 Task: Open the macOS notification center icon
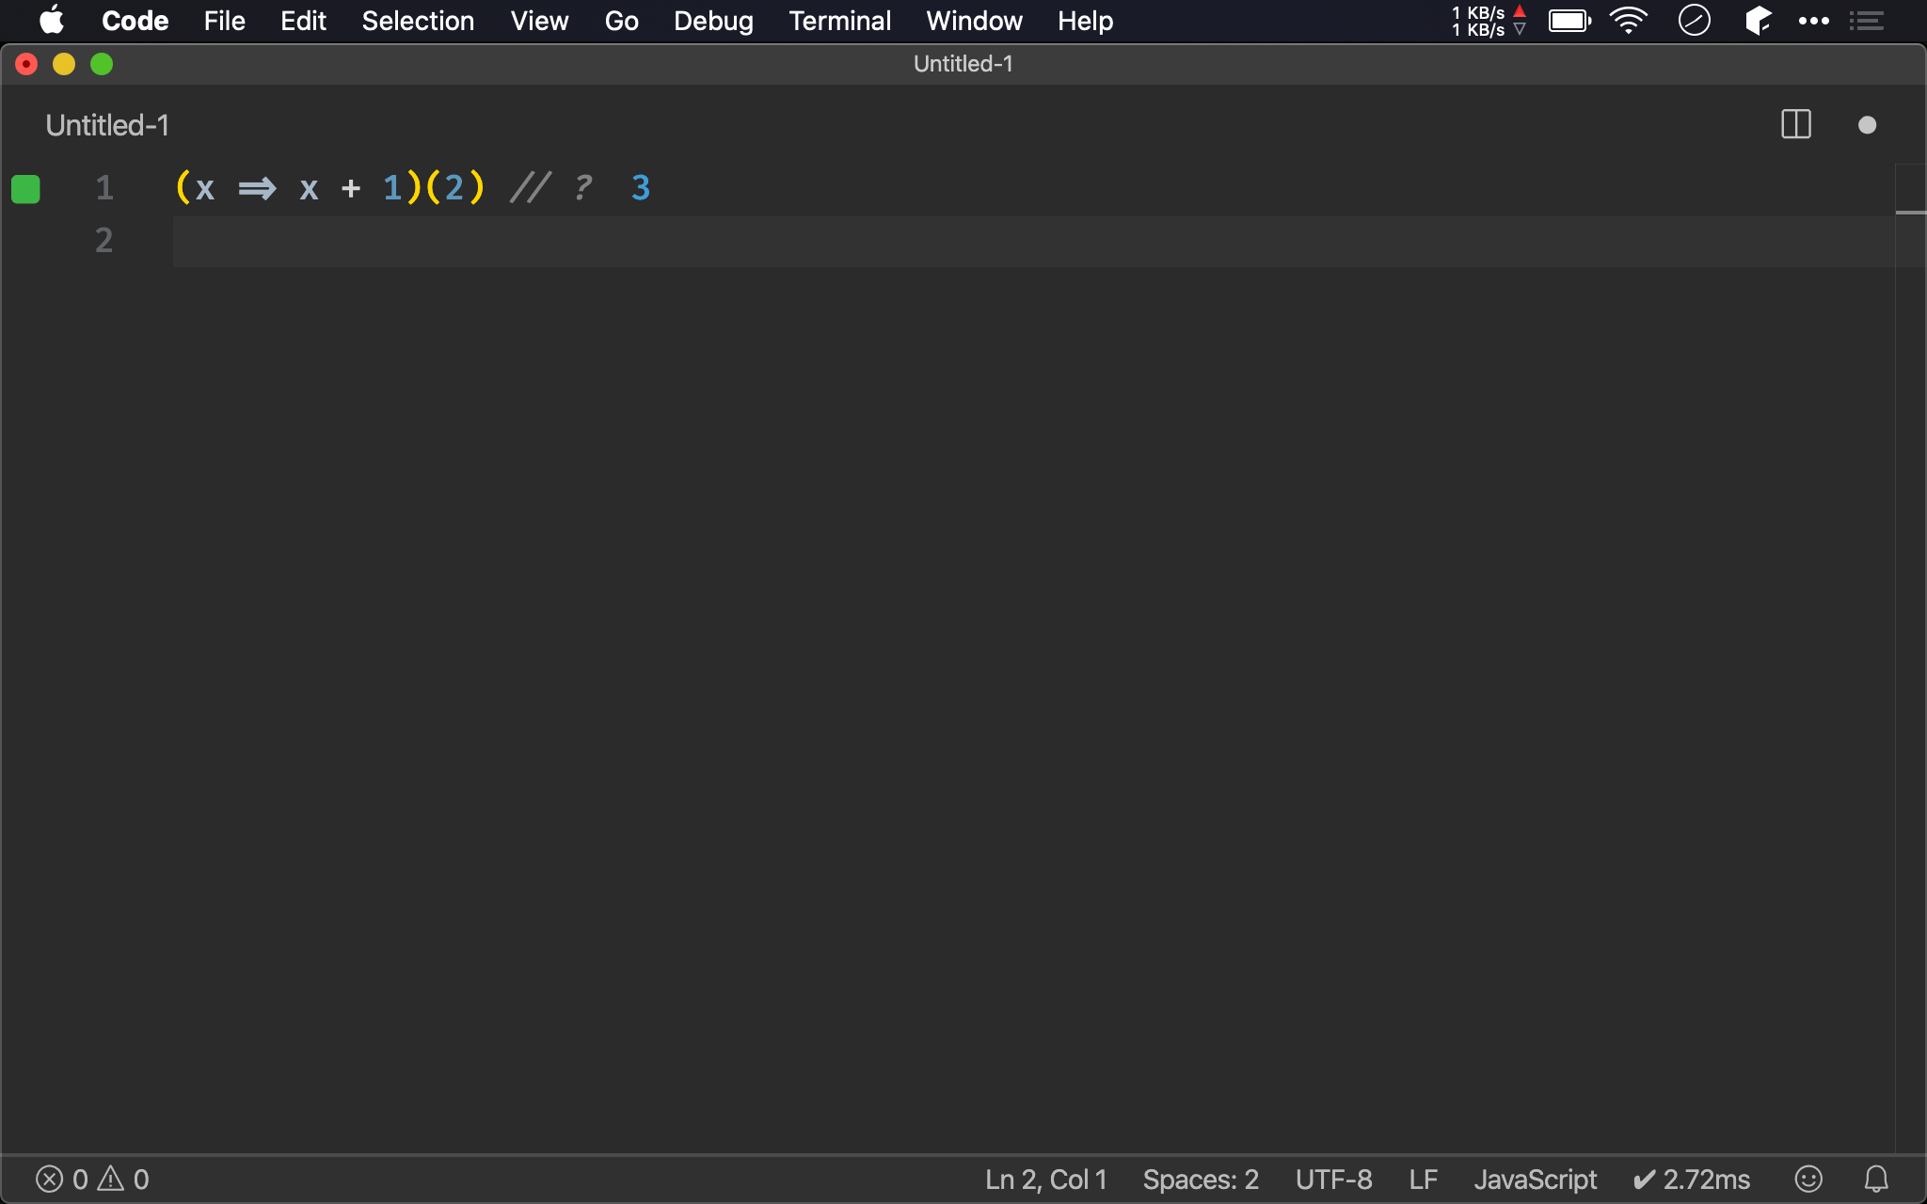click(1866, 21)
